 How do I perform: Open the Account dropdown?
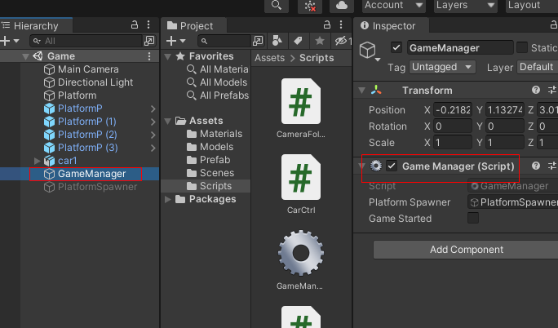coord(393,6)
